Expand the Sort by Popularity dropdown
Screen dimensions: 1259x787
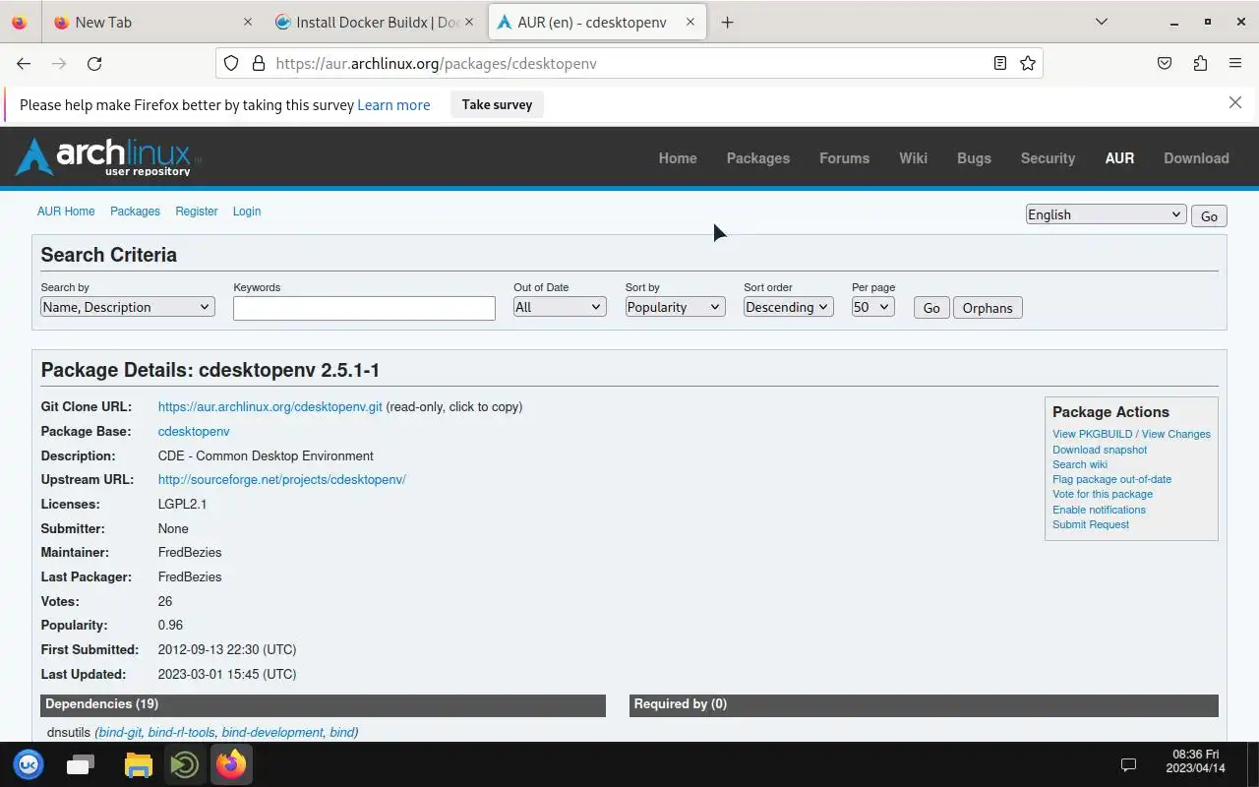pos(675,307)
